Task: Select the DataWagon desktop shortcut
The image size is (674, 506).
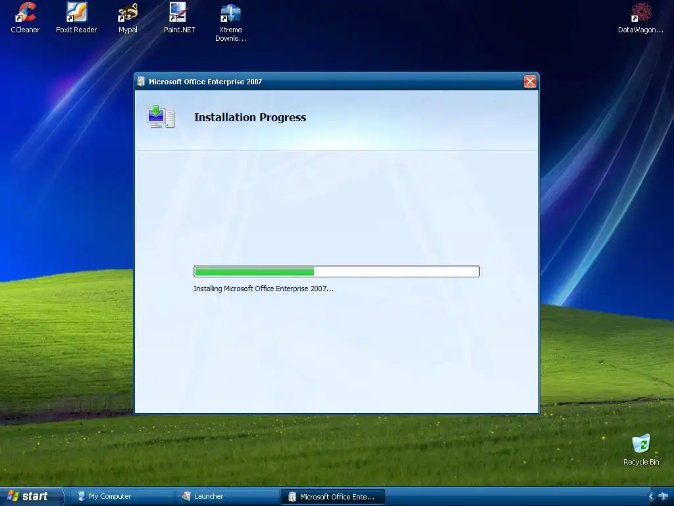Action: pos(640,17)
